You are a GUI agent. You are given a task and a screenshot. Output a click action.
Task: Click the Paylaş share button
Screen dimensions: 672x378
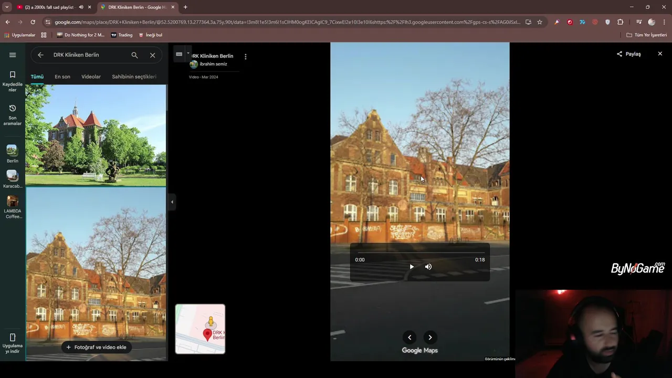(x=629, y=54)
